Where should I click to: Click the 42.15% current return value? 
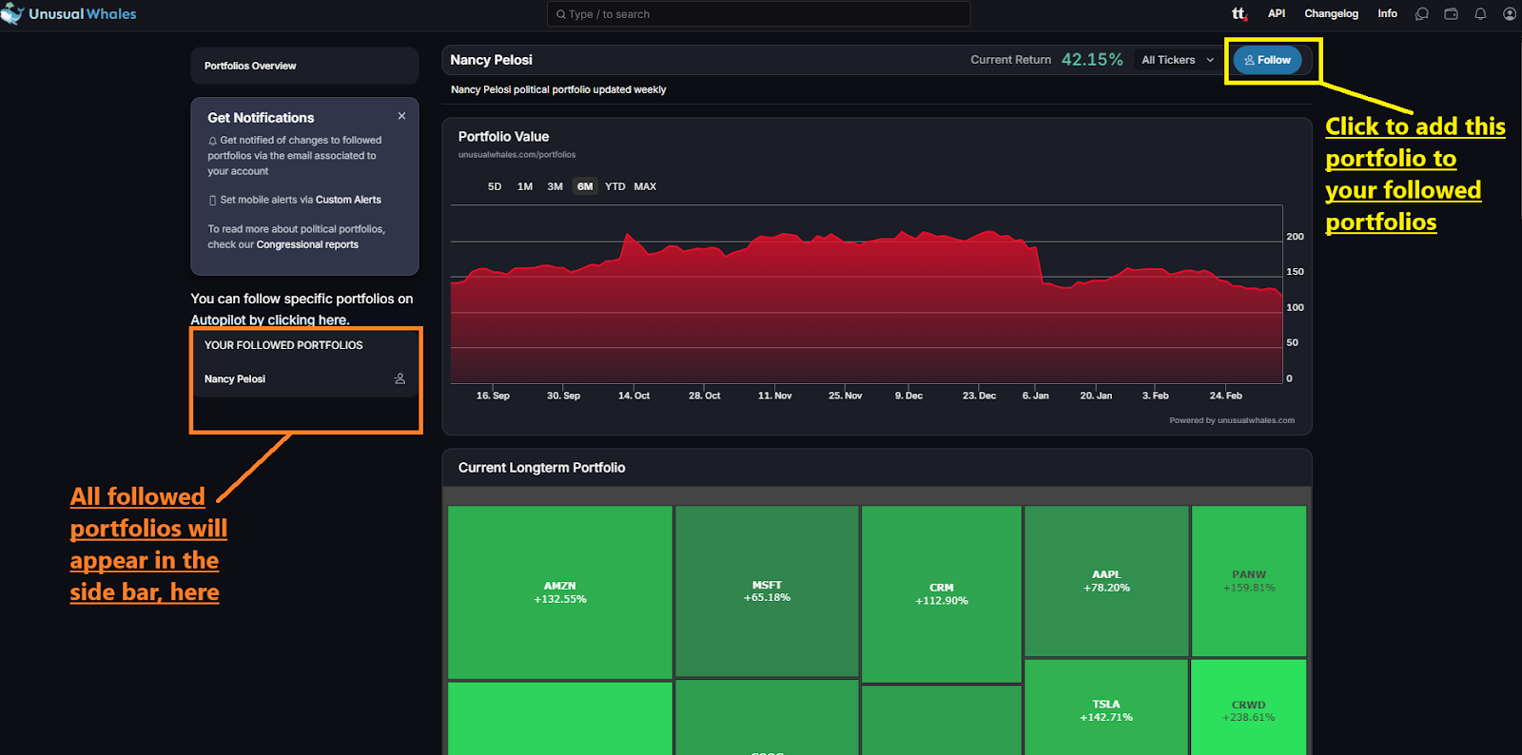[x=1092, y=60]
